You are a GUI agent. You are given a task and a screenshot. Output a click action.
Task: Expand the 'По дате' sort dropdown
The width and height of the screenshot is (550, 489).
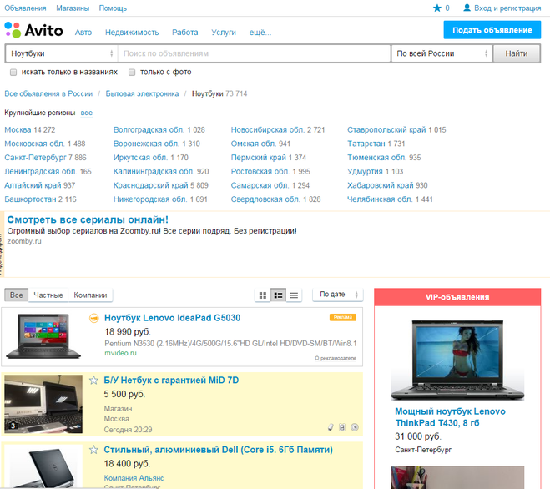point(337,295)
